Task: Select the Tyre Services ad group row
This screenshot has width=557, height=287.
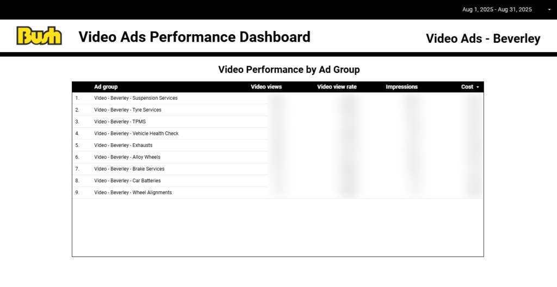Action: pyautogui.click(x=127, y=110)
